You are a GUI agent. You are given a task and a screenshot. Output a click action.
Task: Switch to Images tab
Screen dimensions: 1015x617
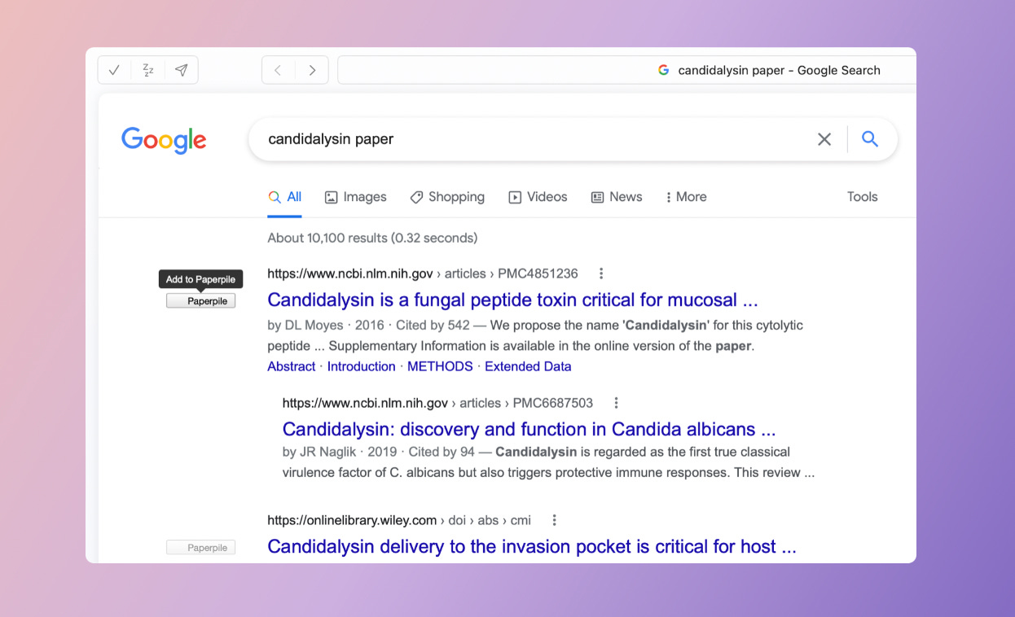point(355,197)
